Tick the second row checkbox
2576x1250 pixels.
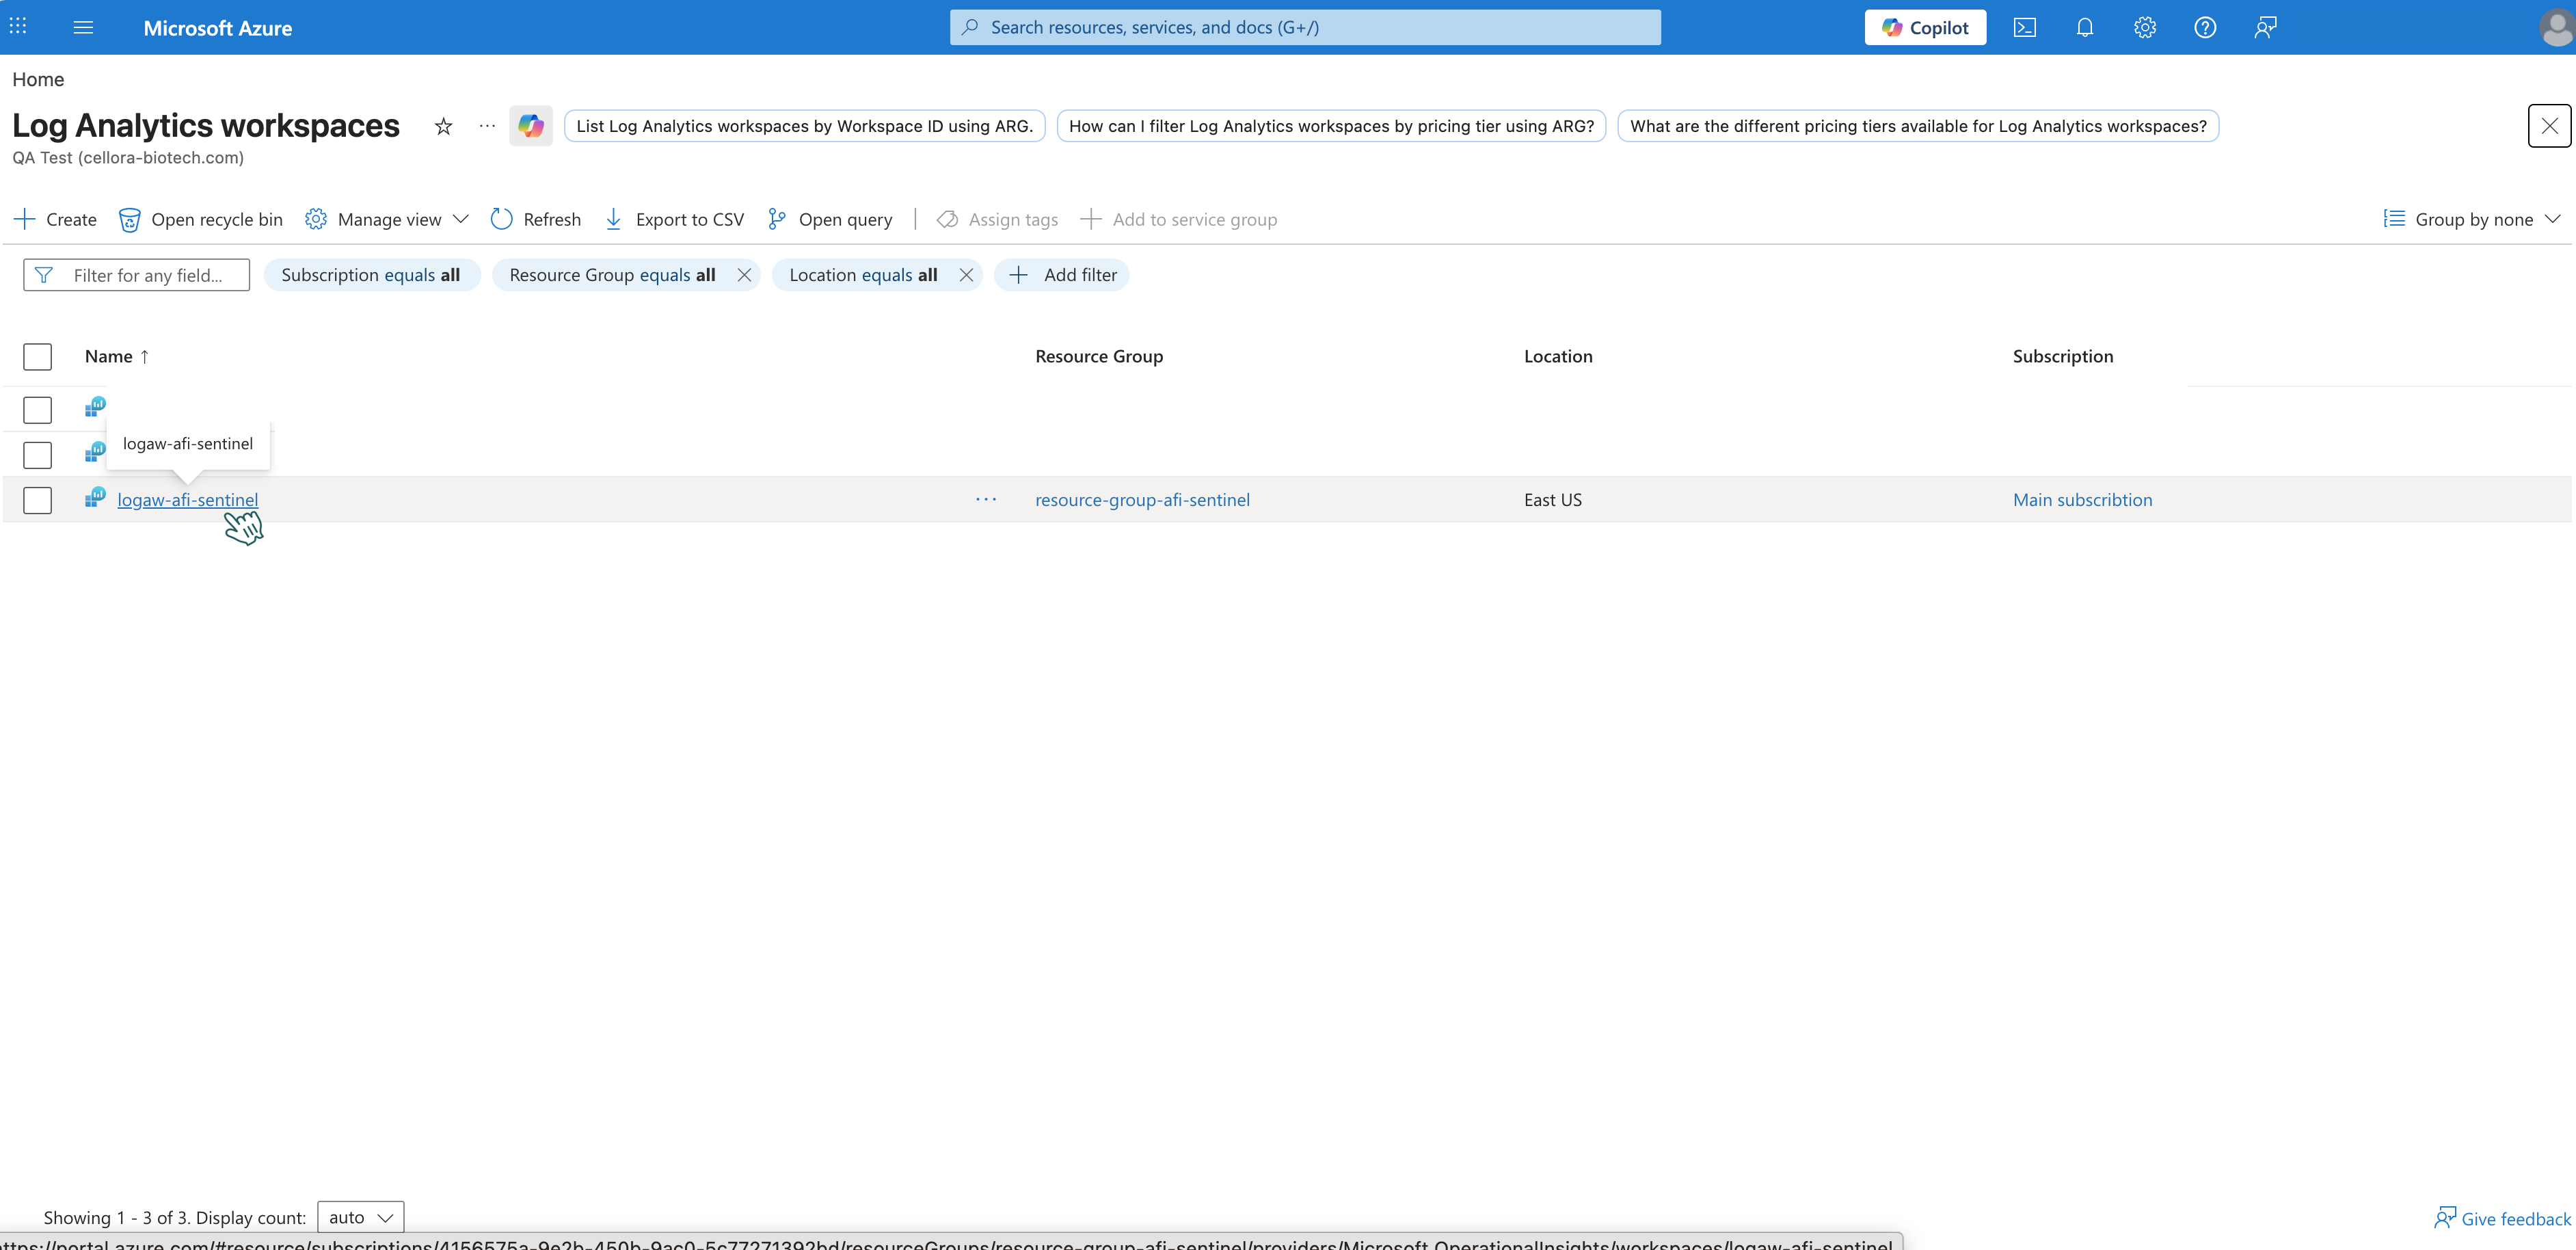(x=37, y=455)
